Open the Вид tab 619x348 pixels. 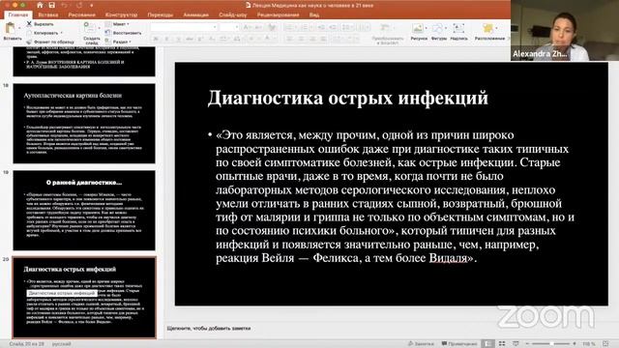[314, 14]
